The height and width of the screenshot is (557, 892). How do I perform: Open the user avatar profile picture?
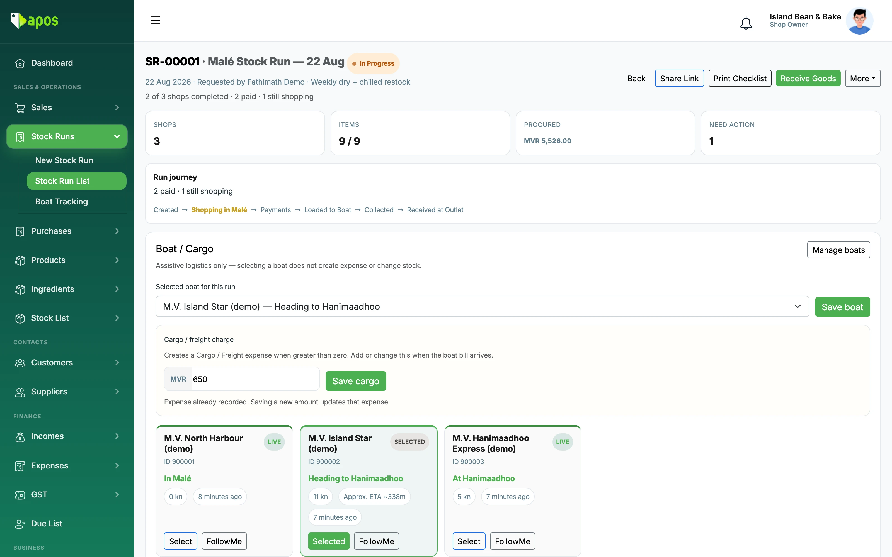tap(860, 21)
